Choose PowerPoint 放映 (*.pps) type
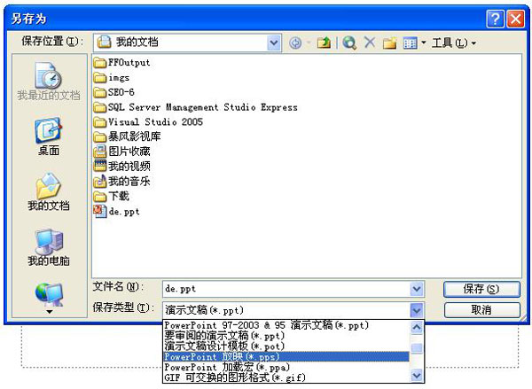Viewport: 532px width, 389px height. [286, 357]
